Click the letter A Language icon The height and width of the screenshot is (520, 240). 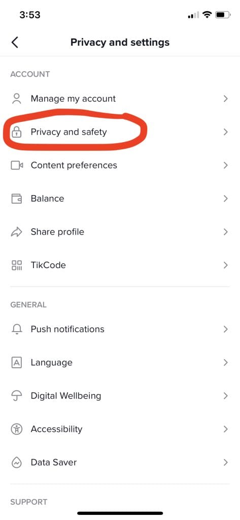tap(17, 363)
